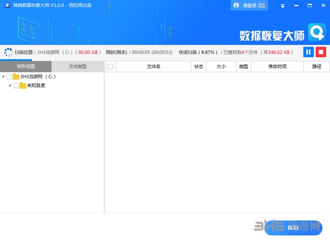Maximize the window
This screenshot has height=243, width=330.
[310, 5]
